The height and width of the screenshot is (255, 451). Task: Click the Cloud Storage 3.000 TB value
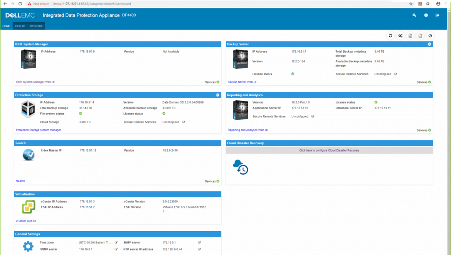point(84,122)
